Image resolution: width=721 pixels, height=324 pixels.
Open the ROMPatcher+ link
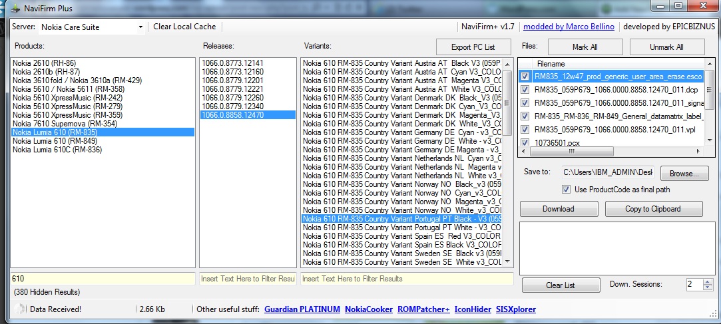click(x=423, y=309)
